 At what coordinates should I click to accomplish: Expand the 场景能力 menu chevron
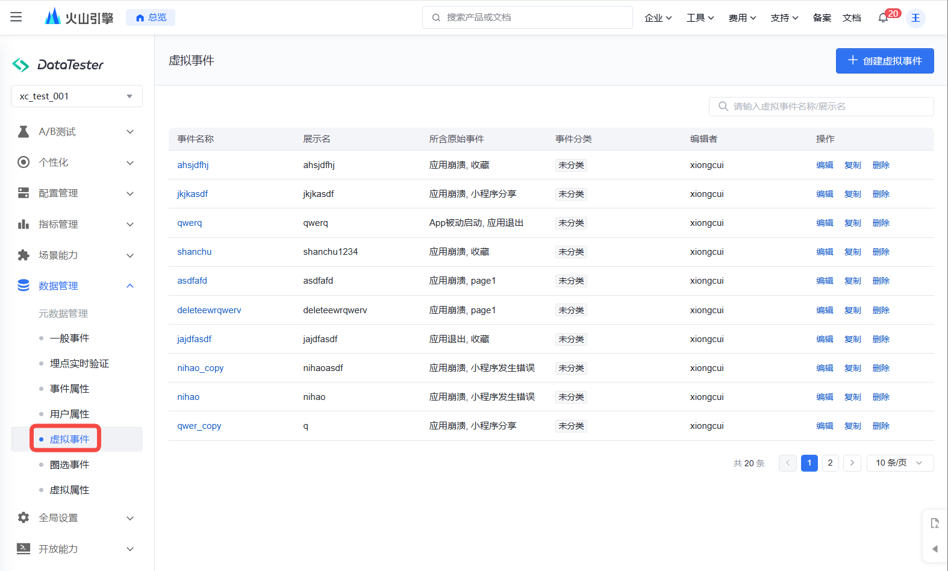[130, 255]
